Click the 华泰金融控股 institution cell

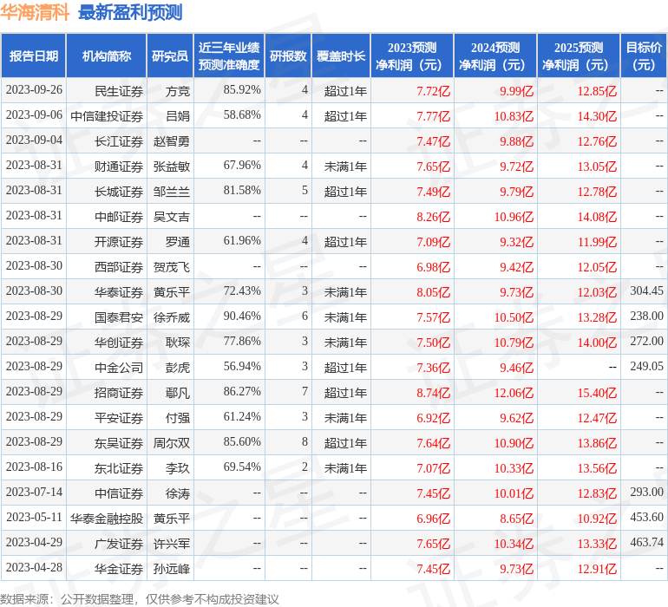pyautogui.click(x=107, y=519)
